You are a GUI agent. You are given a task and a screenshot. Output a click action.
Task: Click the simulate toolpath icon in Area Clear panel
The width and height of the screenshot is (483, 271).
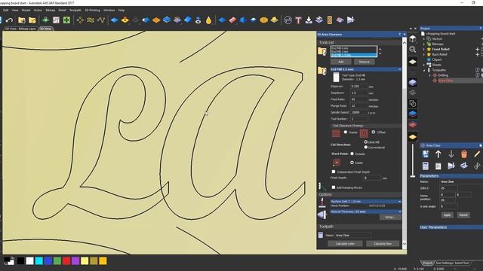click(x=451, y=166)
